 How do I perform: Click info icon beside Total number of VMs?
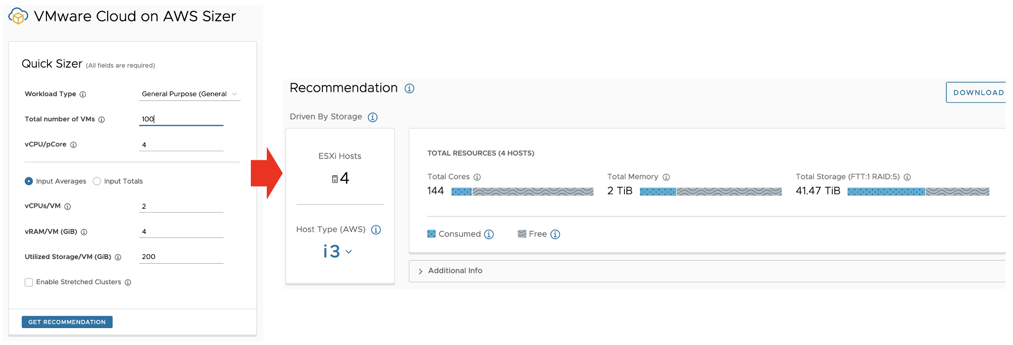pyautogui.click(x=101, y=119)
